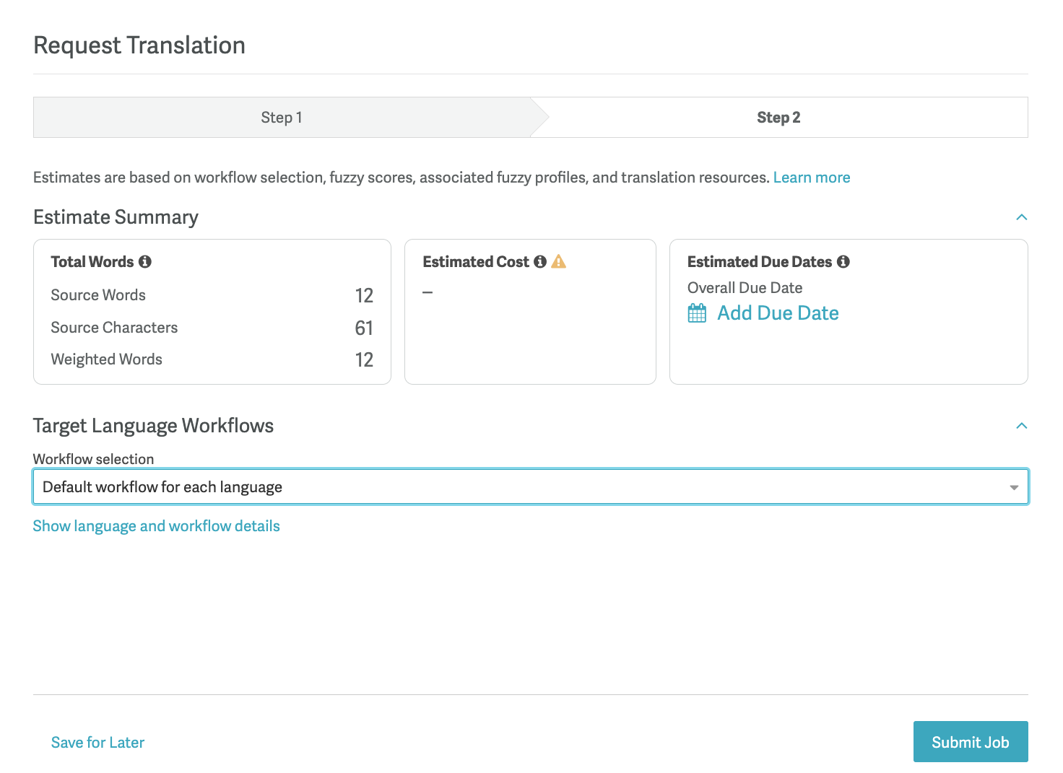This screenshot has height=773, width=1063.
Task: Open the Learn more link
Action: pos(811,178)
